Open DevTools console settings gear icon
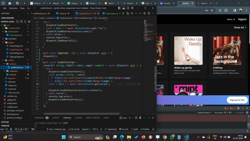The image size is (250, 141). click(x=247, y=112)
